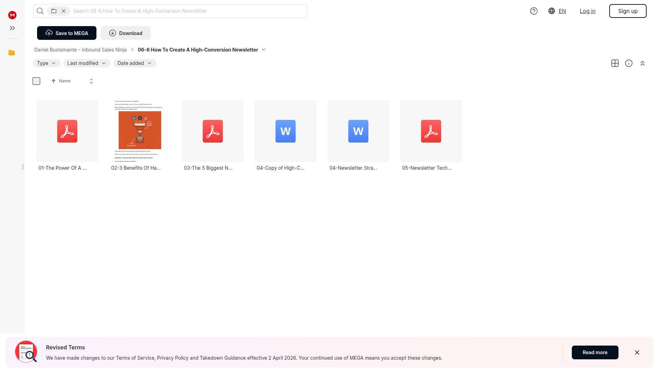
Task: Click the Download button
Action: click(125, 33)
